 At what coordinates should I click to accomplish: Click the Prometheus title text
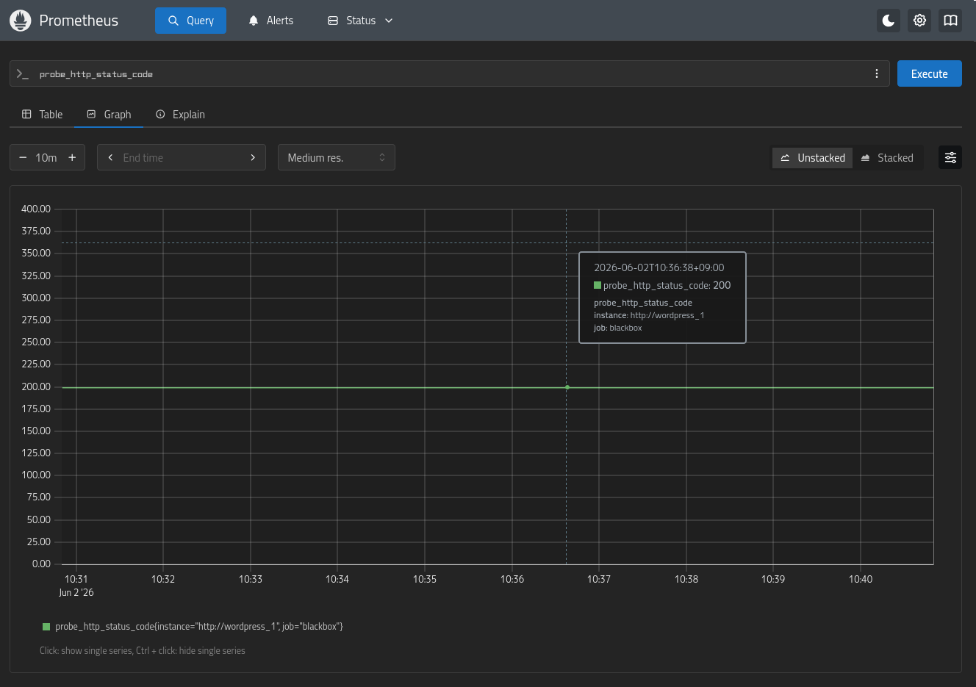click(x=79, y=21)
